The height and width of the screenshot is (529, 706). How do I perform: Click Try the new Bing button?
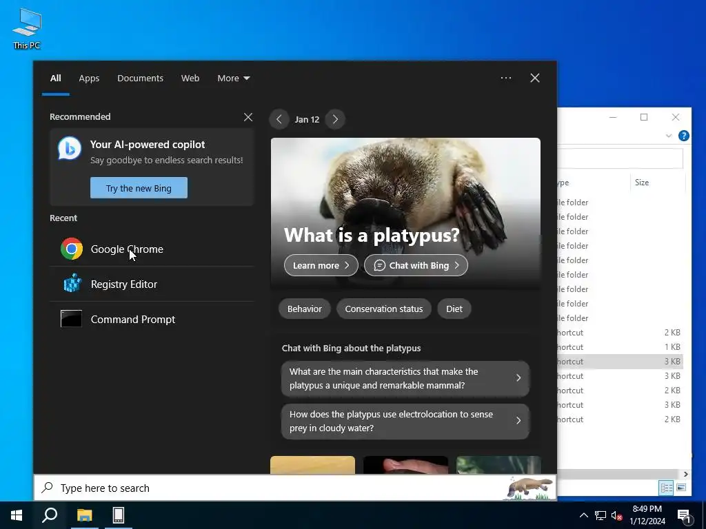tap(139, 188)
